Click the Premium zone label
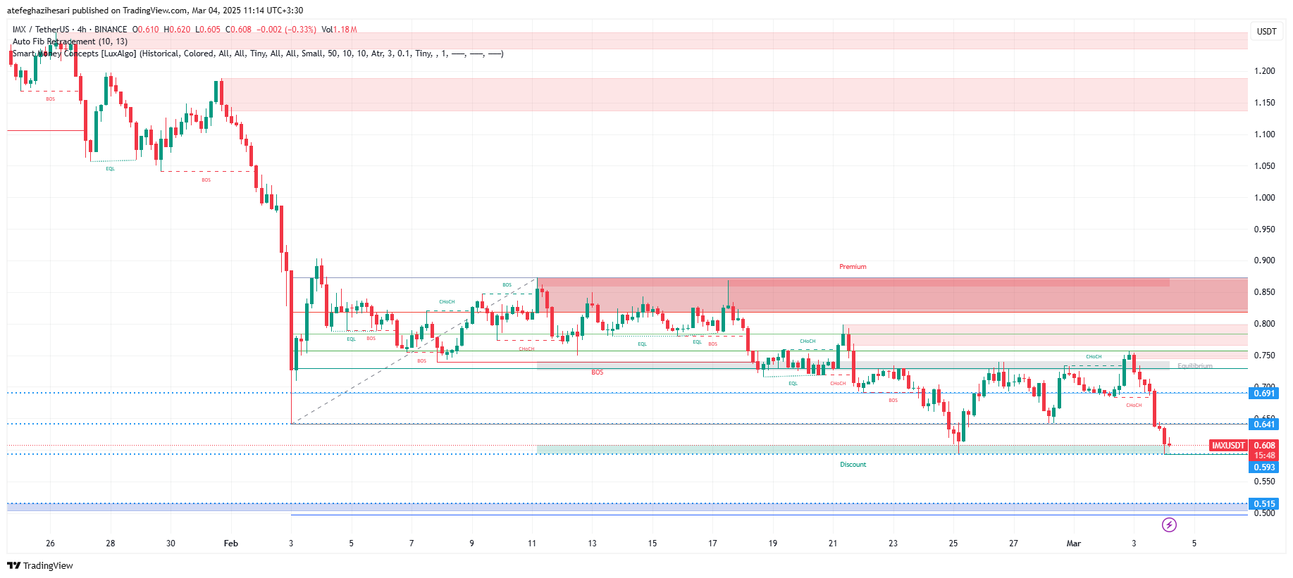1293x578 pixels. click(x=853, y=267)
